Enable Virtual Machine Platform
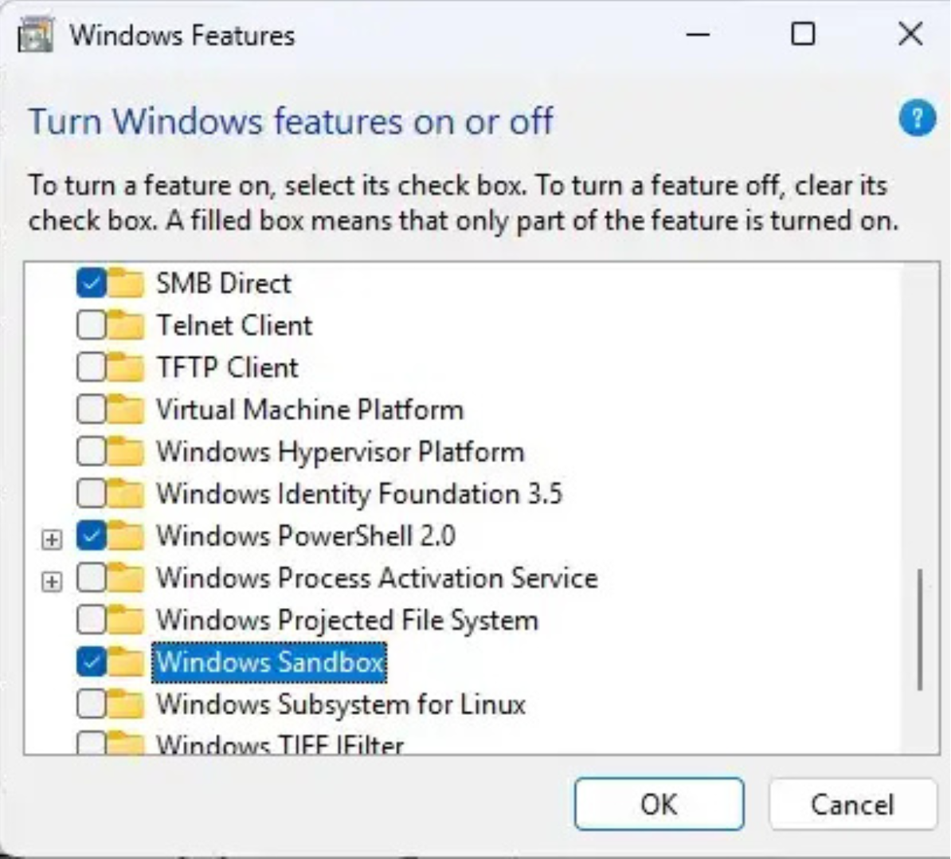This screenshot has width=951, height=859. [90, 410]
